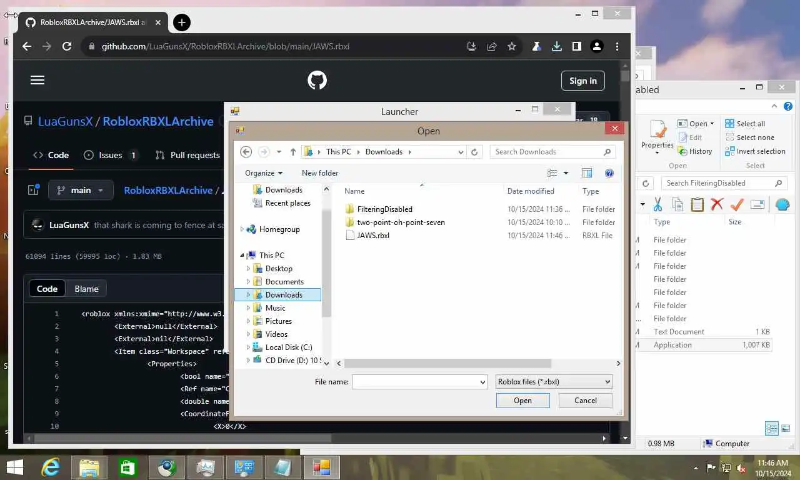The height and width of the screenshot is (480, 800).
Task: Click History in the Explorer ribbon
Action: [x=695, y=151]
